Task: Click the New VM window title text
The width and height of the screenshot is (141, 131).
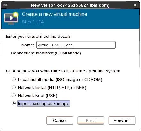Action: tap(70, 5)
